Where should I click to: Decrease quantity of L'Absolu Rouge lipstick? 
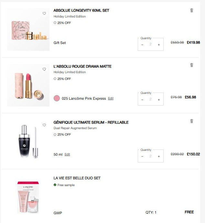142,100
